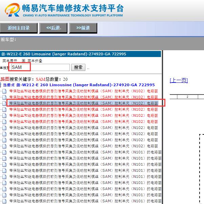Click the column 2 header in diagram pane
204x204 pixels.
point(187,97)
